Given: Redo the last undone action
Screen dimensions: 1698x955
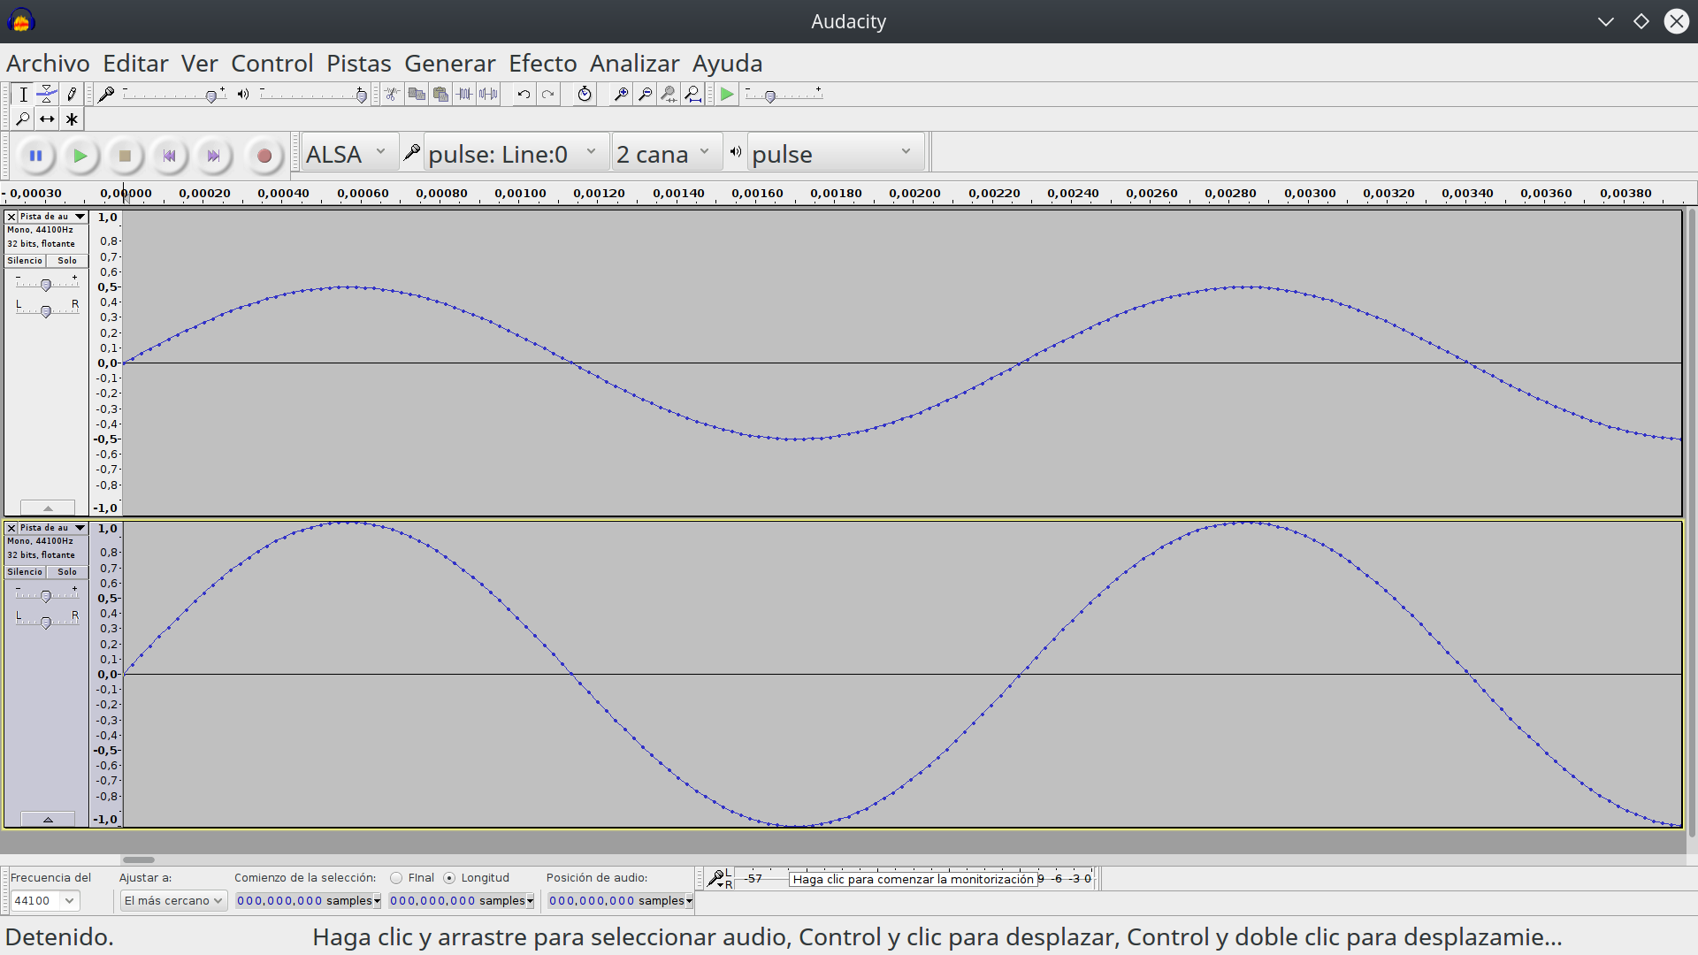Looking at the screenshot, I should pos(548,95).
